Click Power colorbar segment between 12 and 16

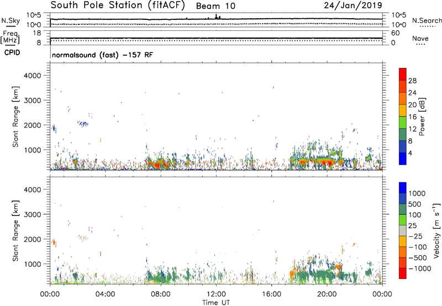[403, 123]
